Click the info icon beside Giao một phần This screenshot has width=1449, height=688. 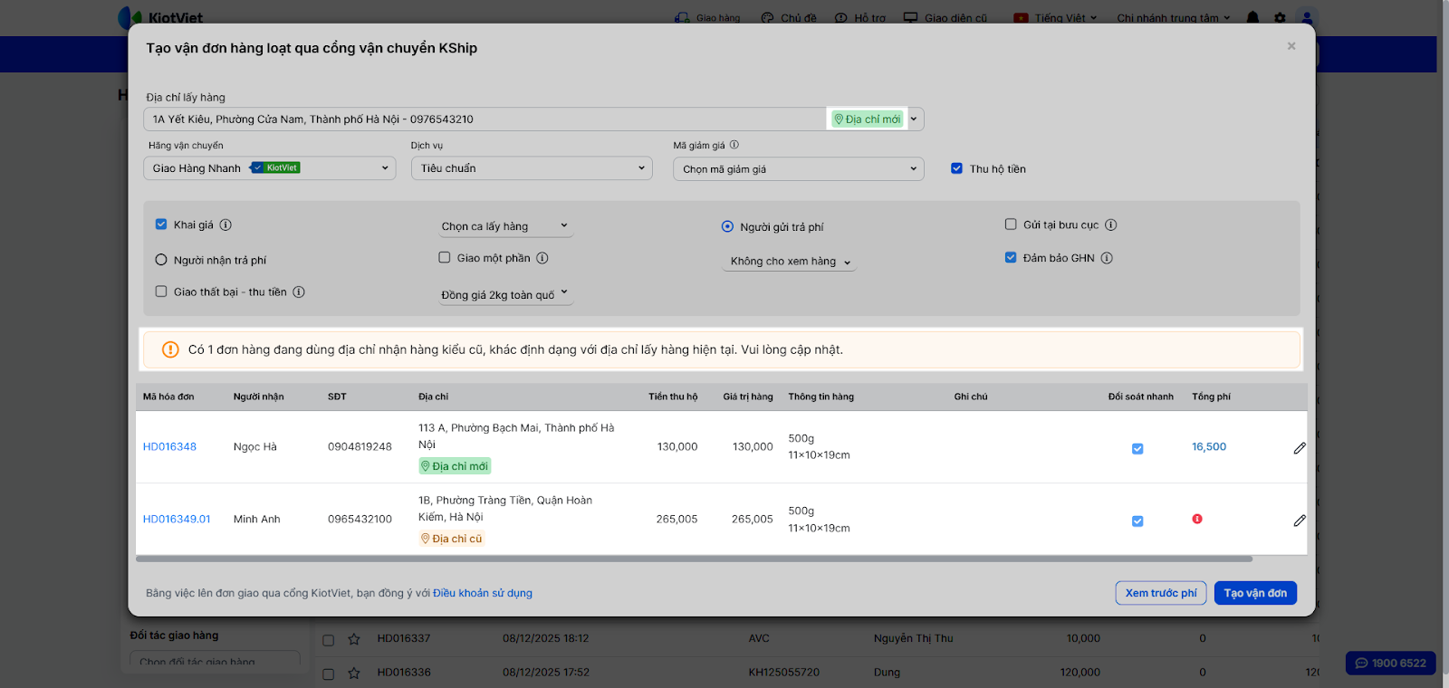[542, 258]
